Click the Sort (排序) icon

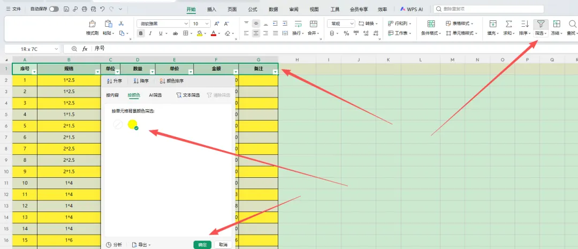[524, 24]
